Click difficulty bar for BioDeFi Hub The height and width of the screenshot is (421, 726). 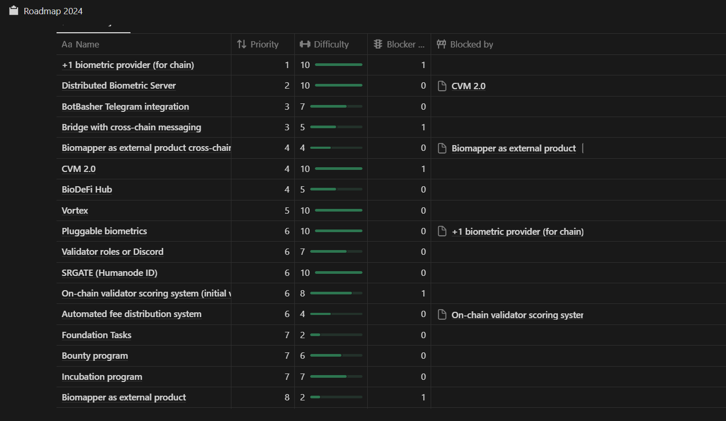coord(336,189)
